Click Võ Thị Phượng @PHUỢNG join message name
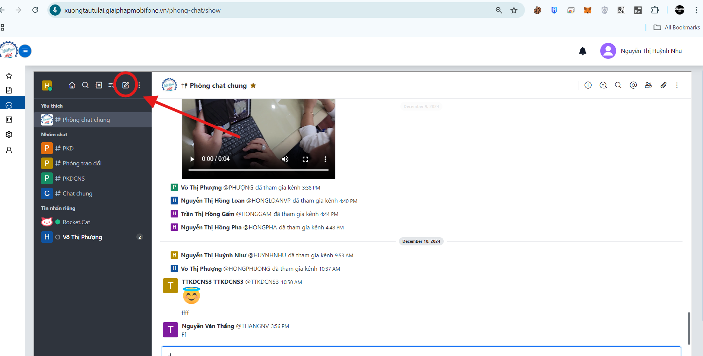Image resolution: width=703 pixels, height=356 pixels. tap(201, 188)
